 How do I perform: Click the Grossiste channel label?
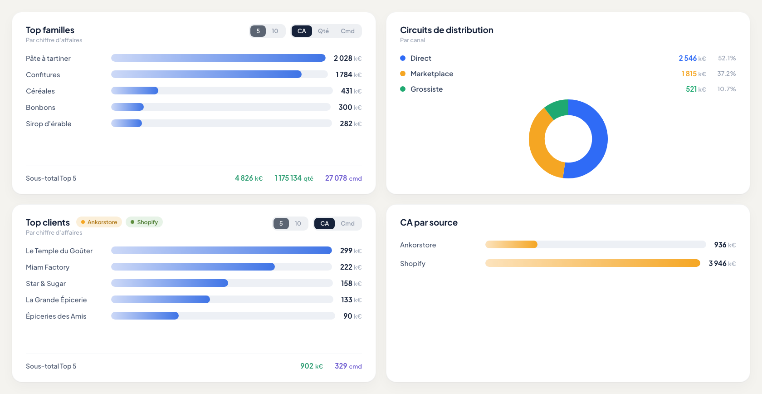coord(426,89)
